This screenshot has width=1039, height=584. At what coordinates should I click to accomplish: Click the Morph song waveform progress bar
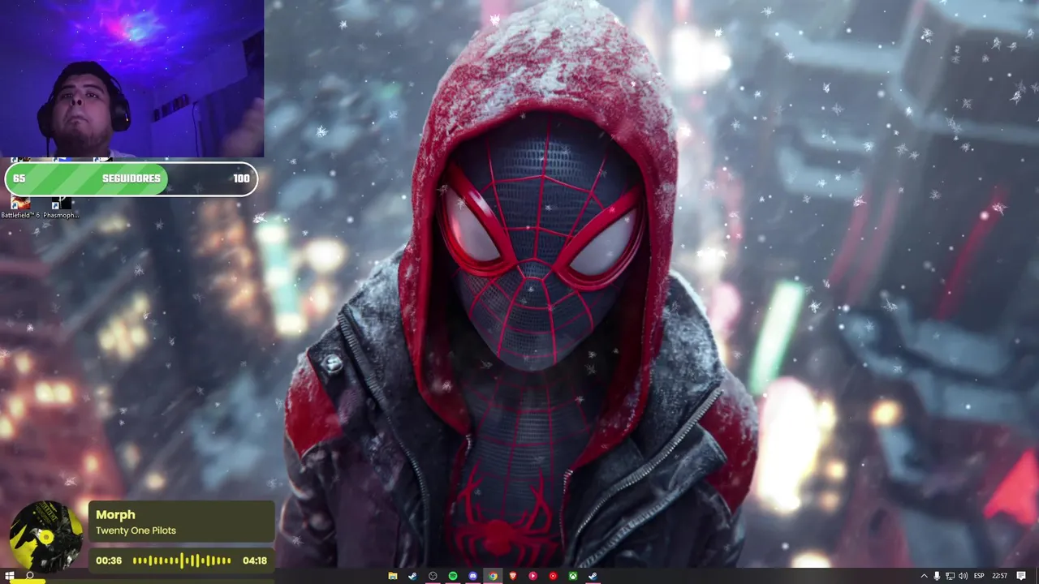pyautogui.click(x=182, y=560)
